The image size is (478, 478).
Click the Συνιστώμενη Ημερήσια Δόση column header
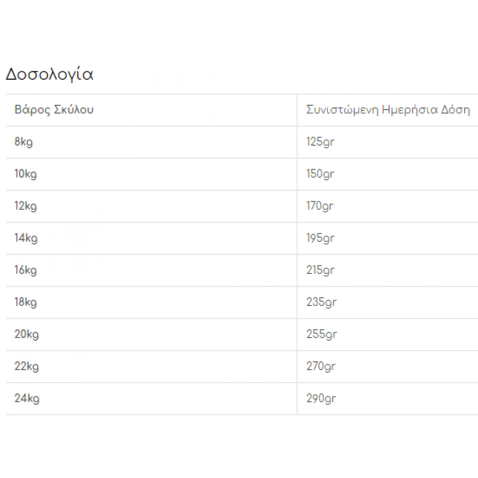click(x=388, y=110)
